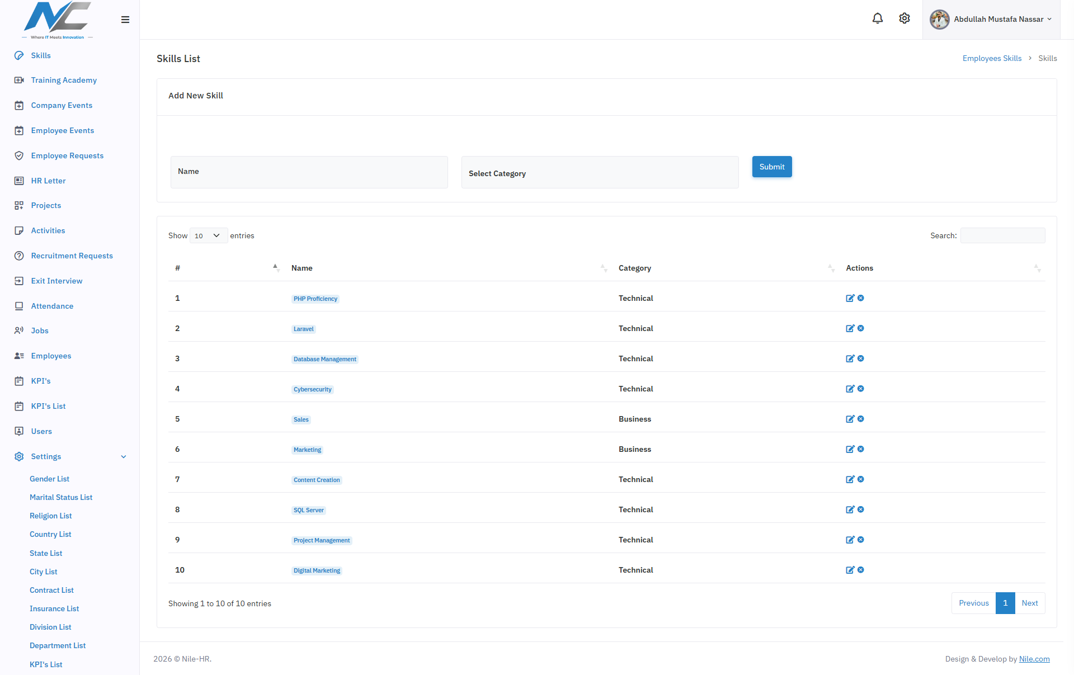
Task: Click the Employees Skills breadcrumb link
Action: 992,58
